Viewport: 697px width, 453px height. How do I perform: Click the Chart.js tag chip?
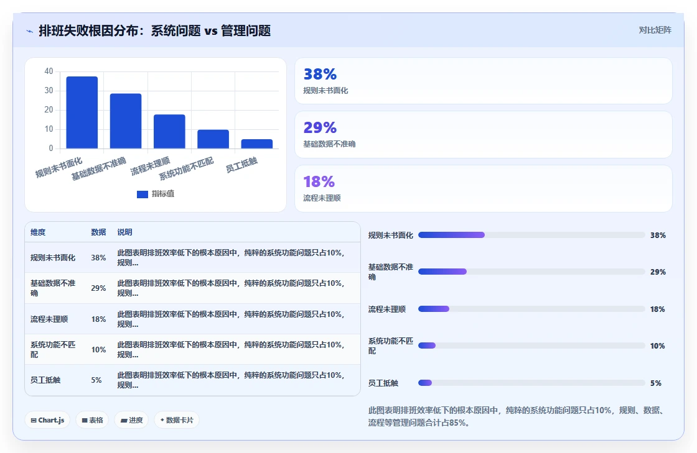(x=47, y=420)
